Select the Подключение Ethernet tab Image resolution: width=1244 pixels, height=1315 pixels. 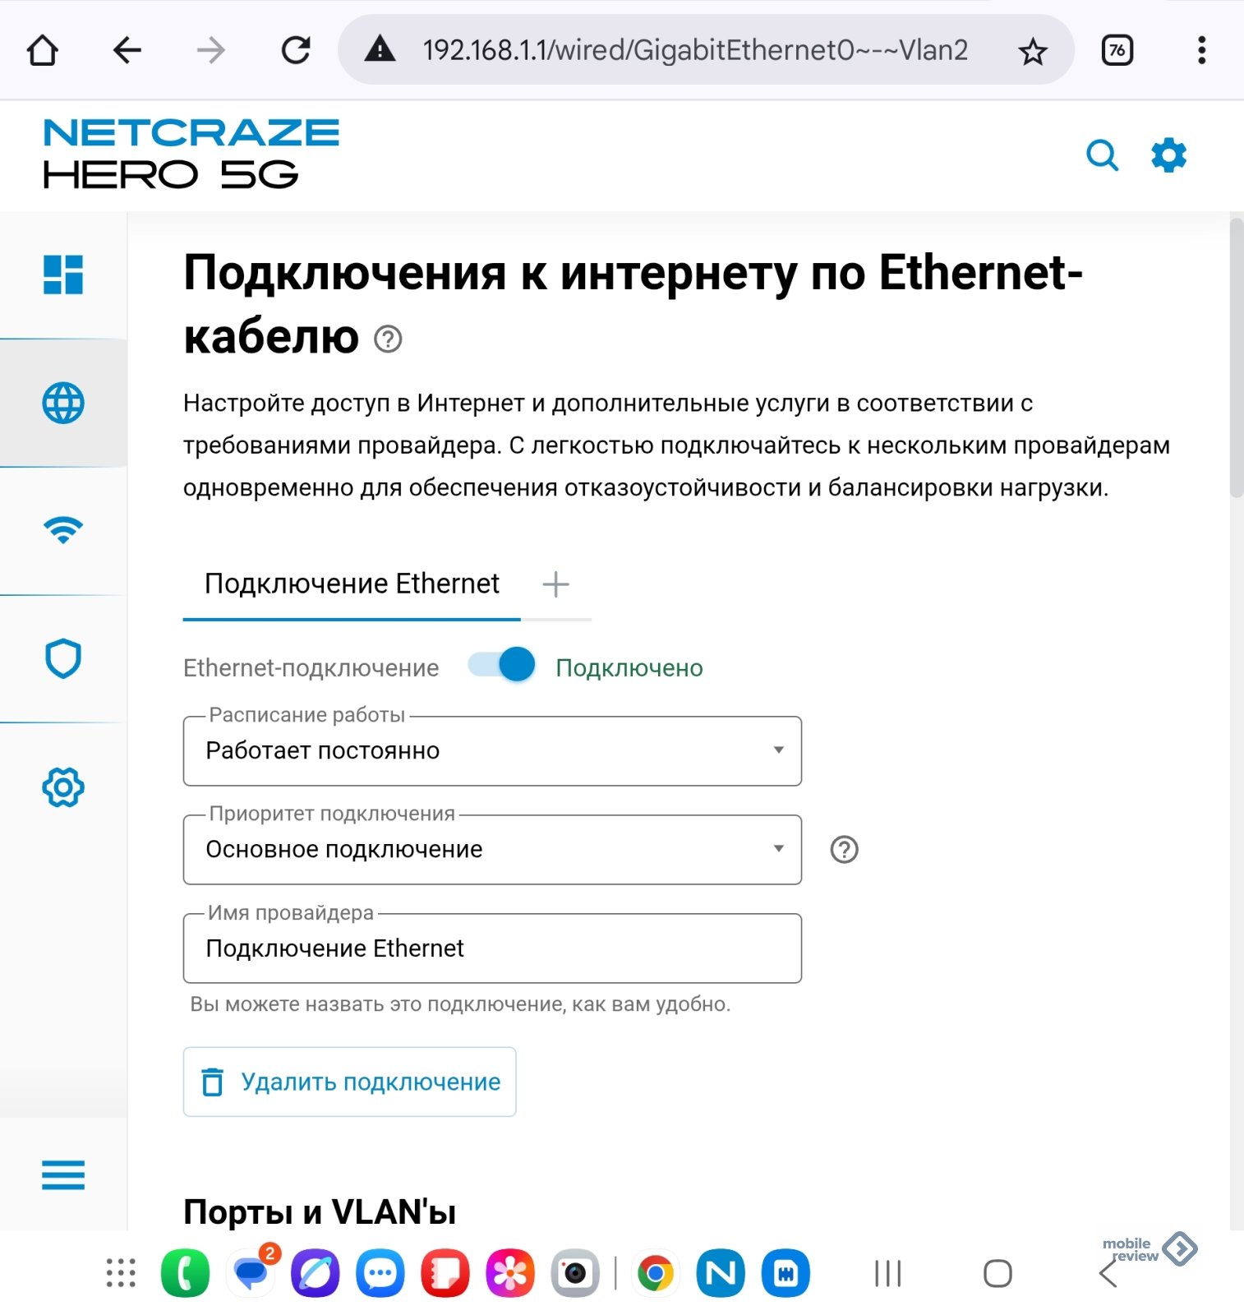coord(352,584)
